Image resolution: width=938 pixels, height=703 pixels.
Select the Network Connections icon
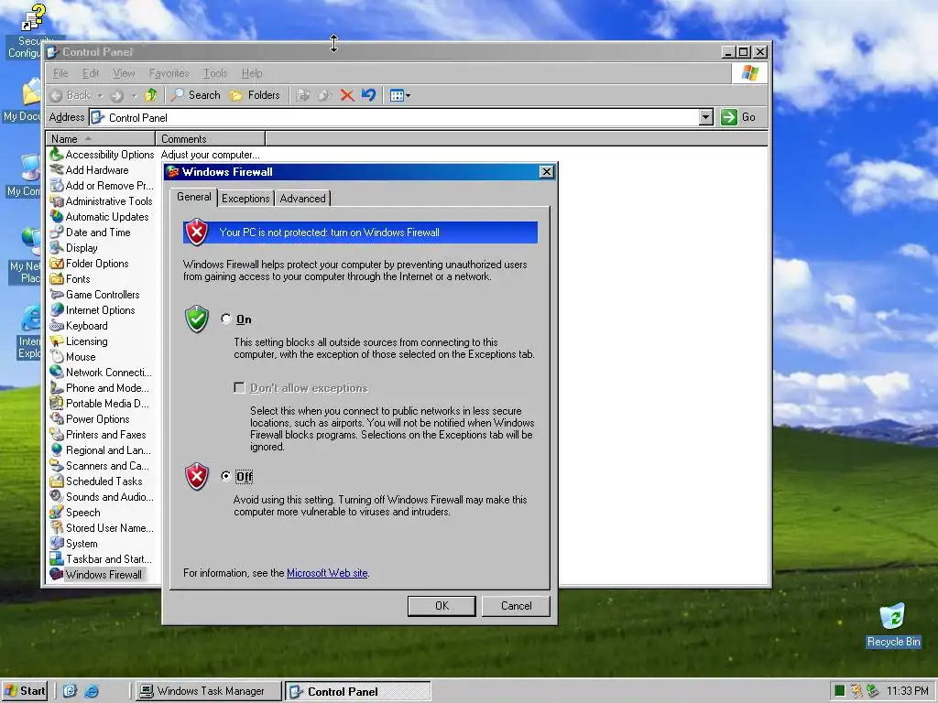[56, 372]
